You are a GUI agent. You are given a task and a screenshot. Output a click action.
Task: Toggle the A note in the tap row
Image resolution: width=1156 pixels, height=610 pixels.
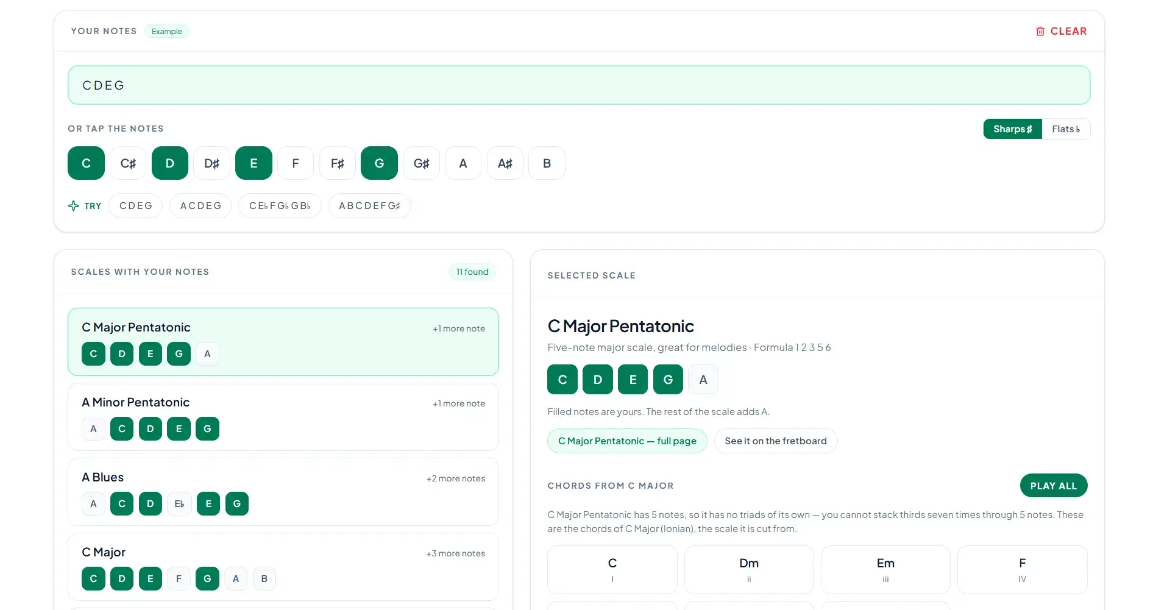[463, 163]
